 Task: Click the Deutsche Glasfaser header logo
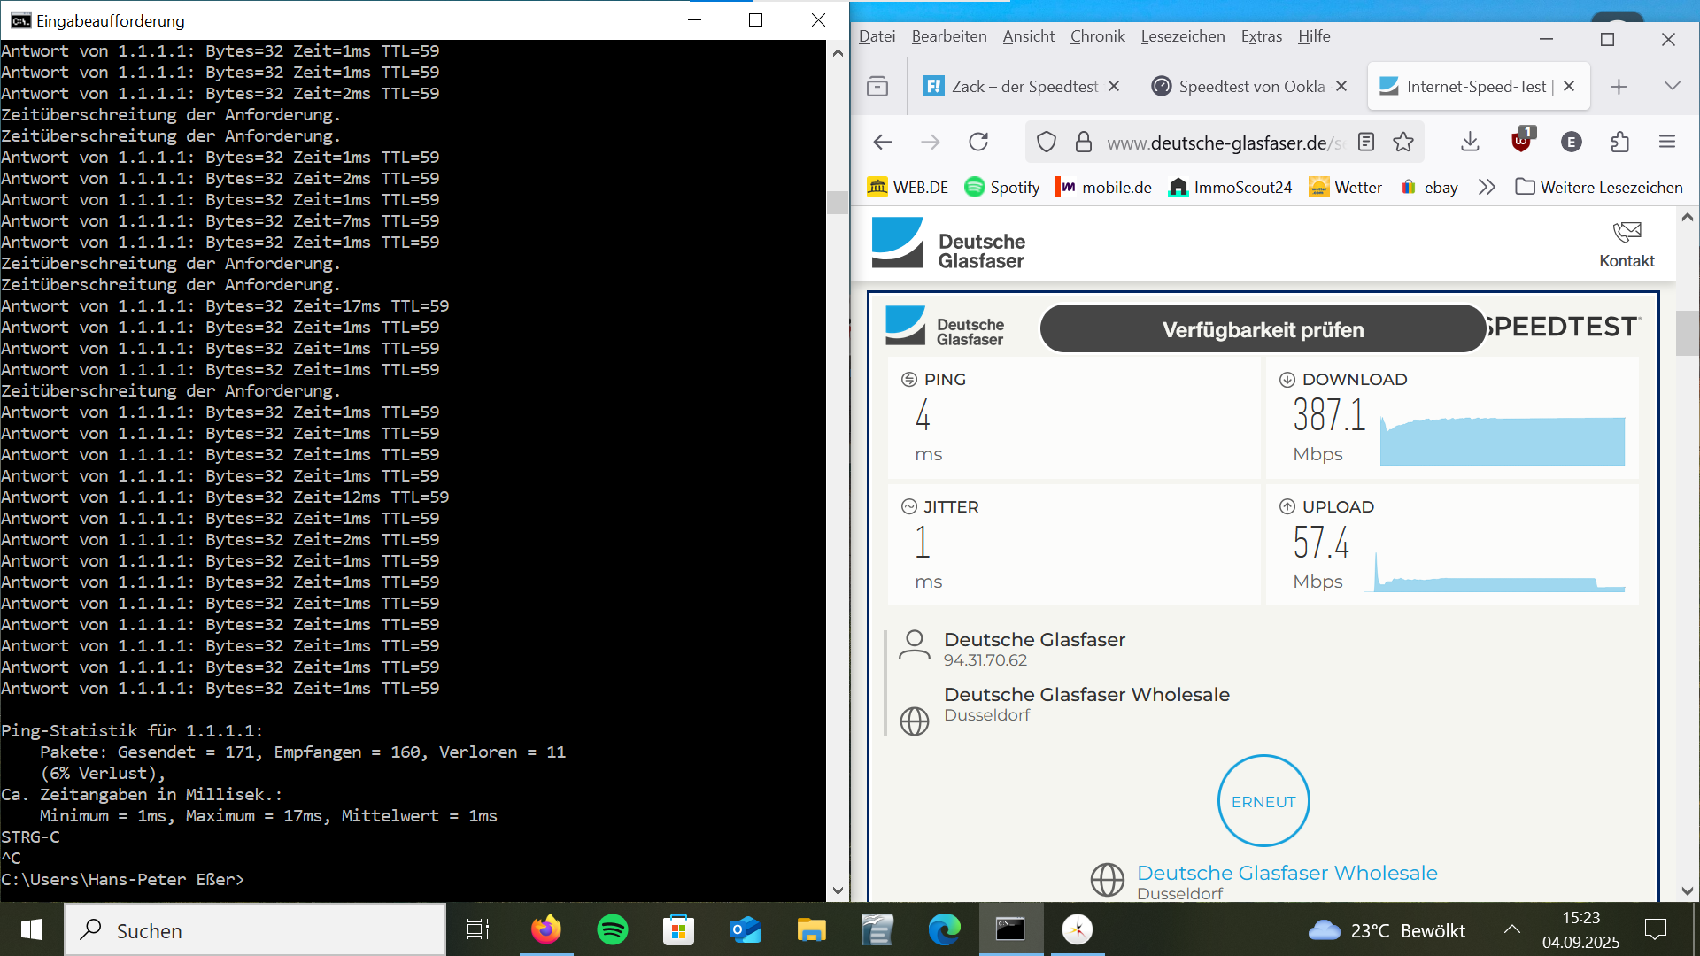pyautogui.click(x=948, y=243)
